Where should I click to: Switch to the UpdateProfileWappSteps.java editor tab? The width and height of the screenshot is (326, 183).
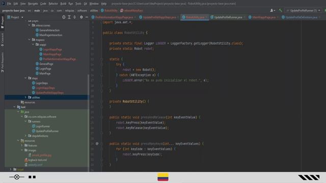point(159,17)
